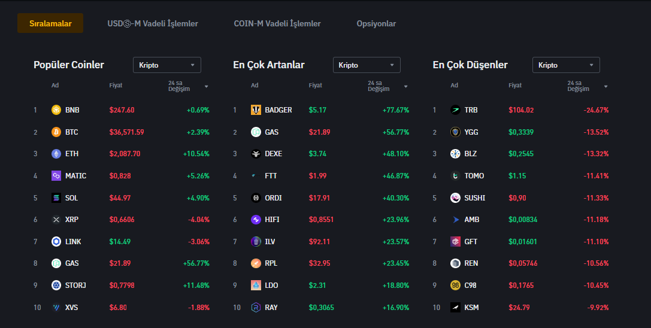Switch to COIN-M Vadeli İşlemler tab

pyautogui.click(x=277, y=24)
